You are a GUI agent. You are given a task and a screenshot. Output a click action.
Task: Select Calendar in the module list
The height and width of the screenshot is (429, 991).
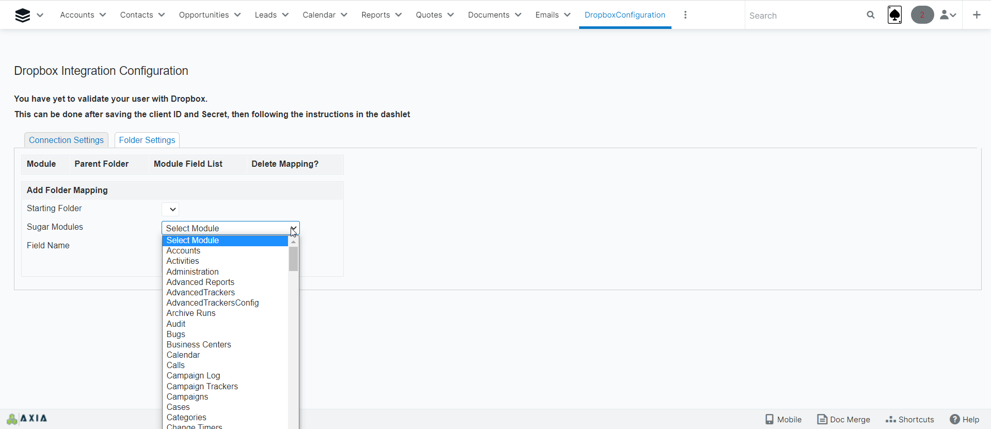click(x=225, y=355)
